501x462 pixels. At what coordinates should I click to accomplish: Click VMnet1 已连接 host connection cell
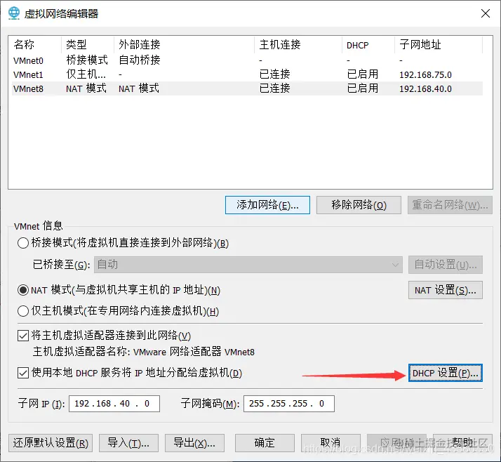[x=275, y=74]
